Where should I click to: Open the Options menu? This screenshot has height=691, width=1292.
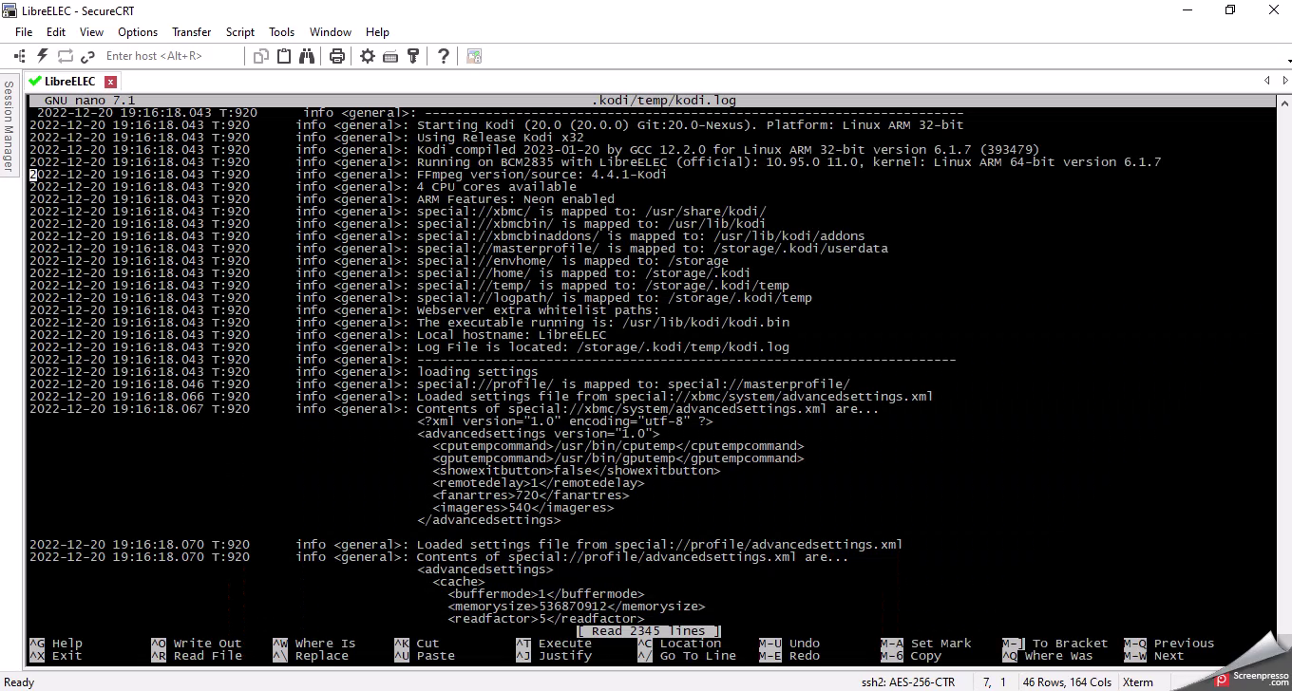click(x=138, y=31)
